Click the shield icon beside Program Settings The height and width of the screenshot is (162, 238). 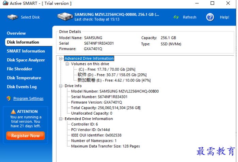(x=9, y=99)
